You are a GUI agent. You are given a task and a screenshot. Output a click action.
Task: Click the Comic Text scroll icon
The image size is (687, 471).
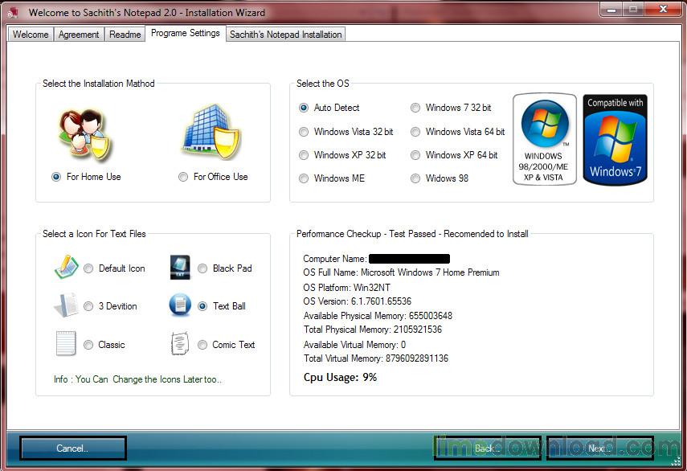[x=180, y=343]
